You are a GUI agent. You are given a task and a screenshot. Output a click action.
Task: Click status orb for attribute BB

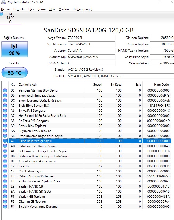(x=5, y=156)
